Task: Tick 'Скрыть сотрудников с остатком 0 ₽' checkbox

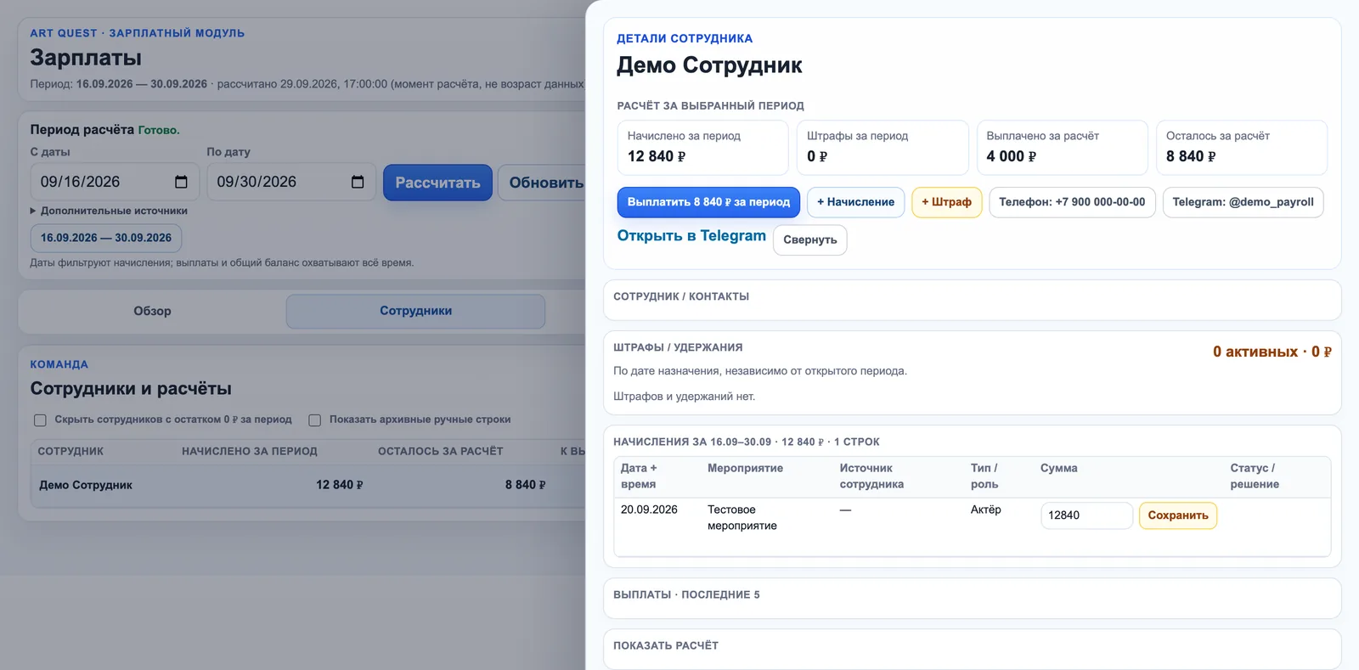Action: (x=40, y=419)
